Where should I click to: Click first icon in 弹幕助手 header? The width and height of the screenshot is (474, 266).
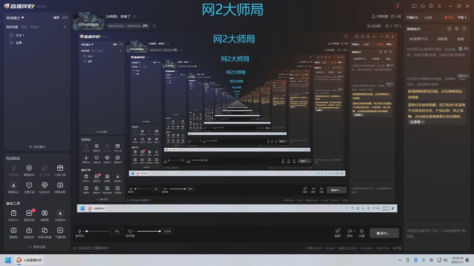tap(450, 28)
